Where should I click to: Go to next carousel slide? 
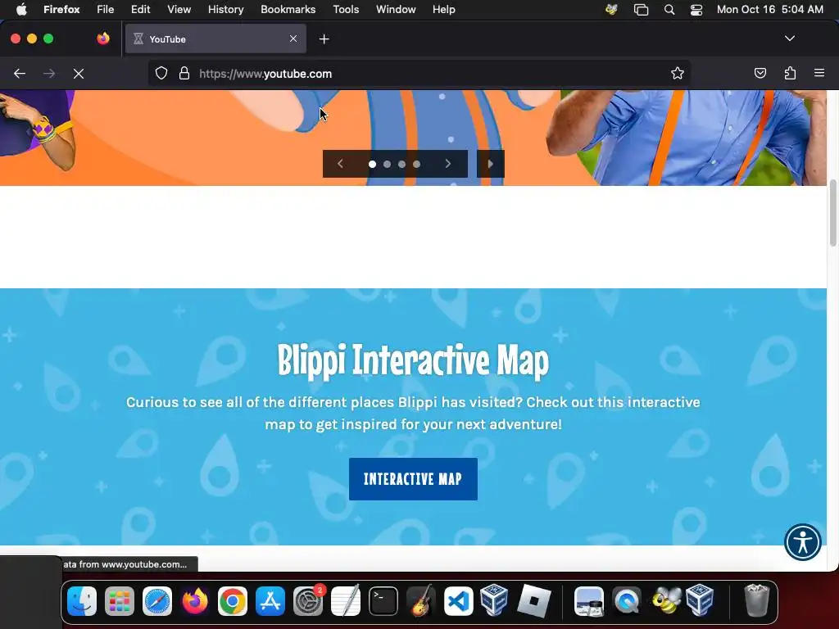(448, 164)
